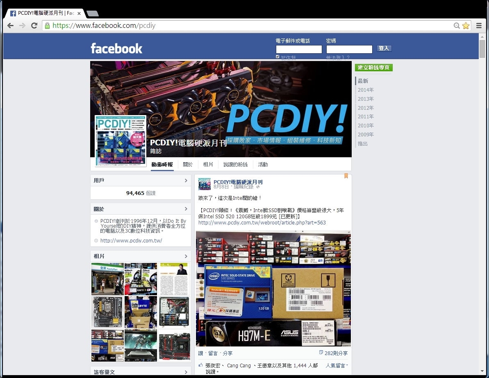Click the vertical scrollbar thumb

482,49
